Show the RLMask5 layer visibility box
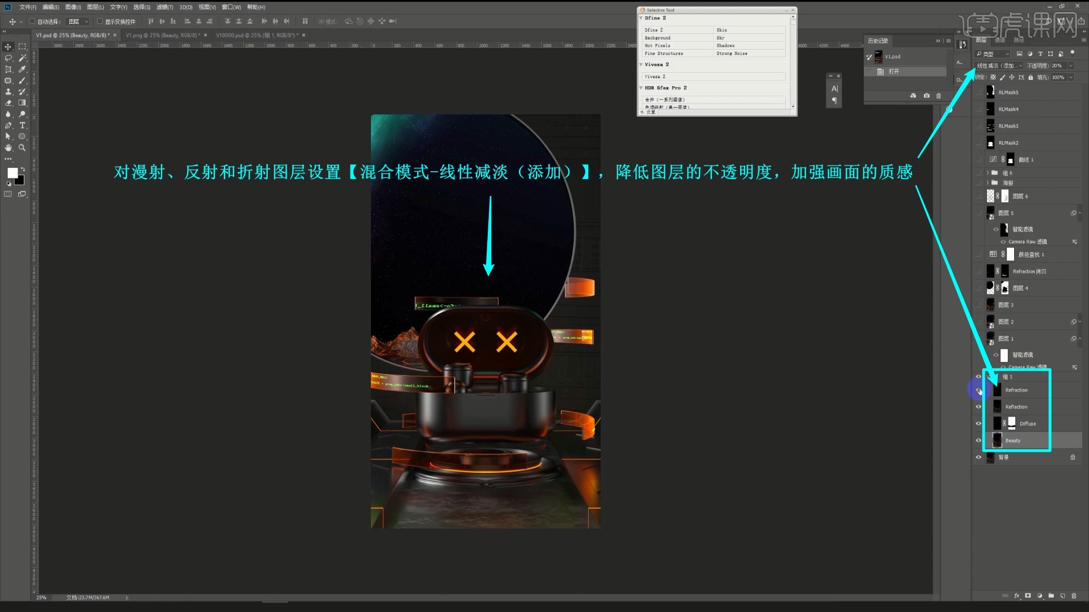 (x=978, y=92)
